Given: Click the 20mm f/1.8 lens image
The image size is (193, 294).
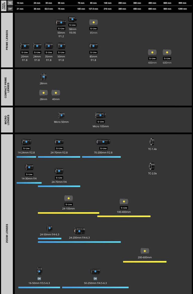Looking at the screenshot, I should click(25, 46).
